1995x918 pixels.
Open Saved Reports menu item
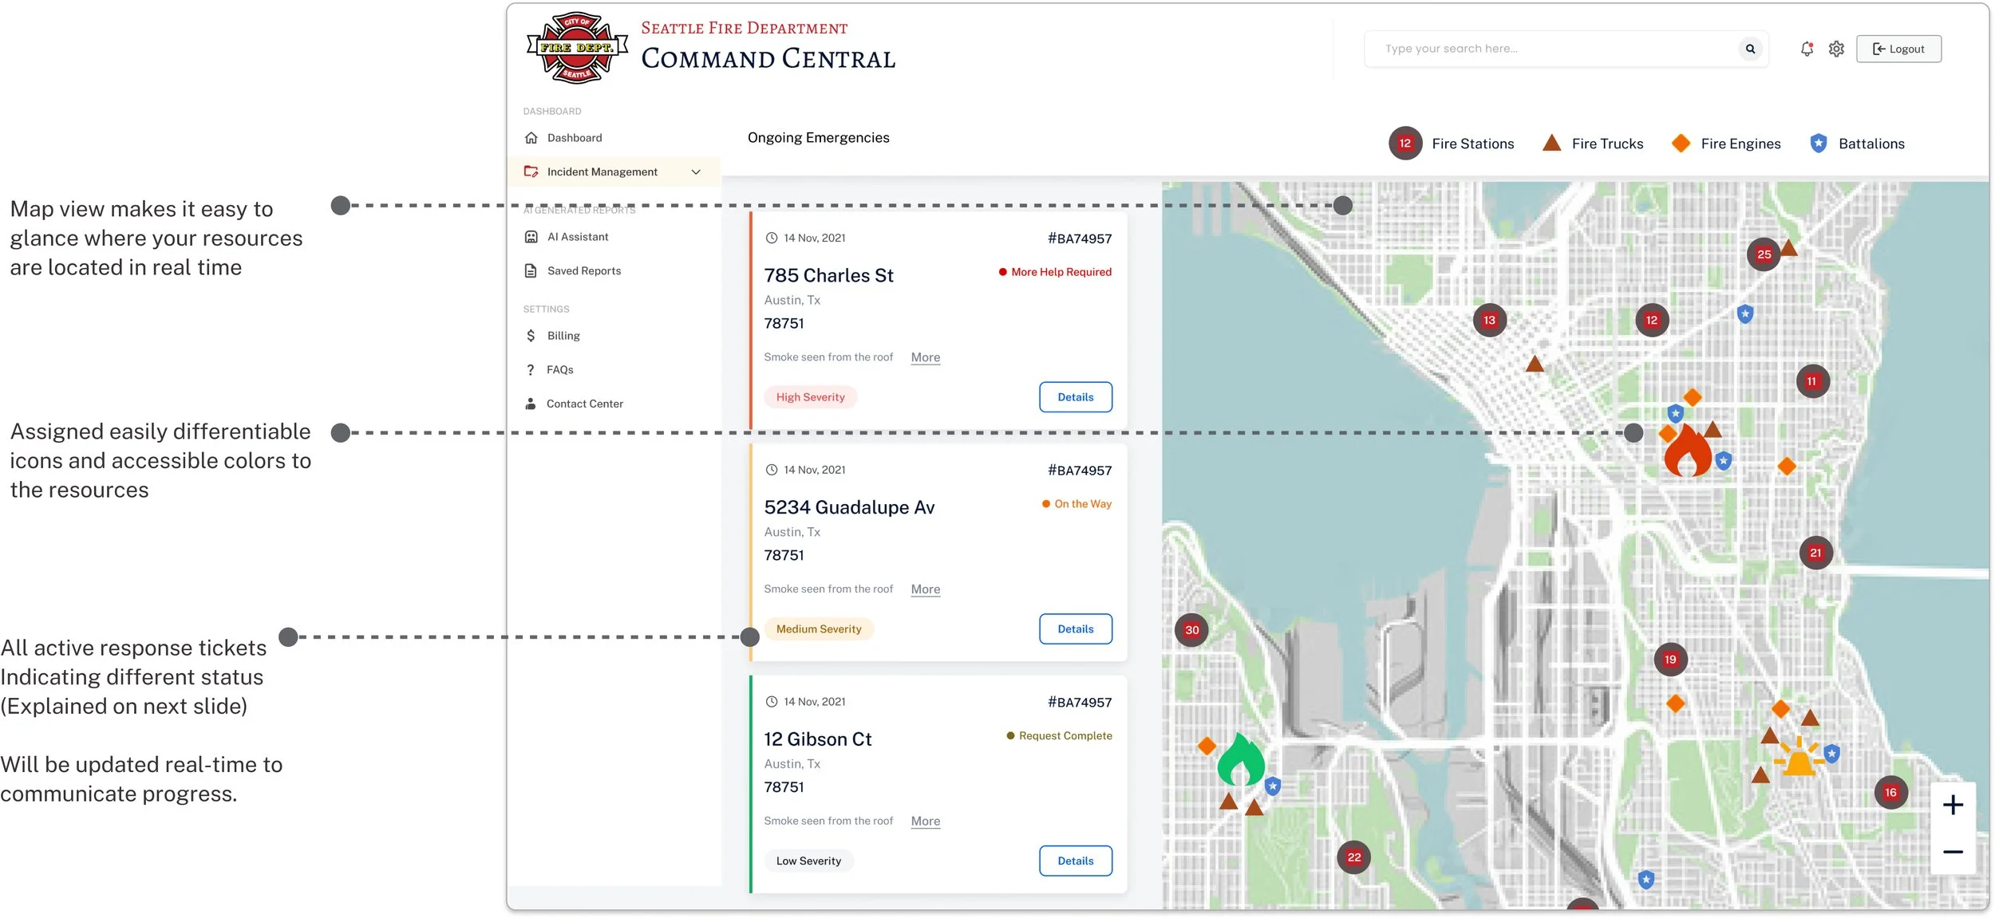[x=583, y=271]
